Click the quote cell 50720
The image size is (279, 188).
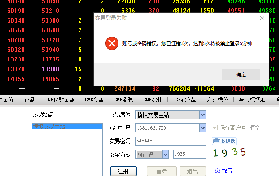click(x=50, y=40)
